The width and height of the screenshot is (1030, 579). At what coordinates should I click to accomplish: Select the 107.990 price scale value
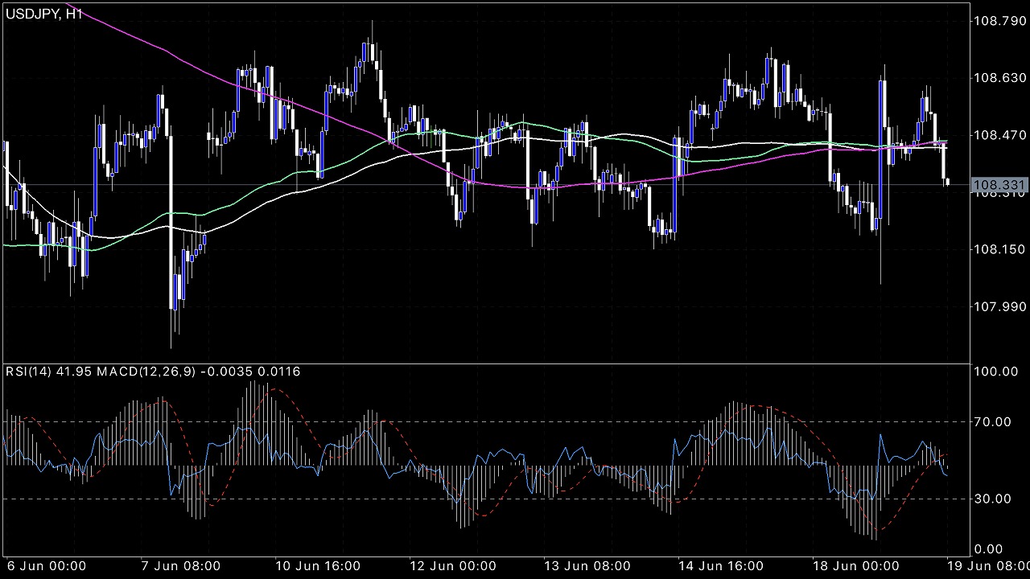pyautogui.click(x=999, y=306)
